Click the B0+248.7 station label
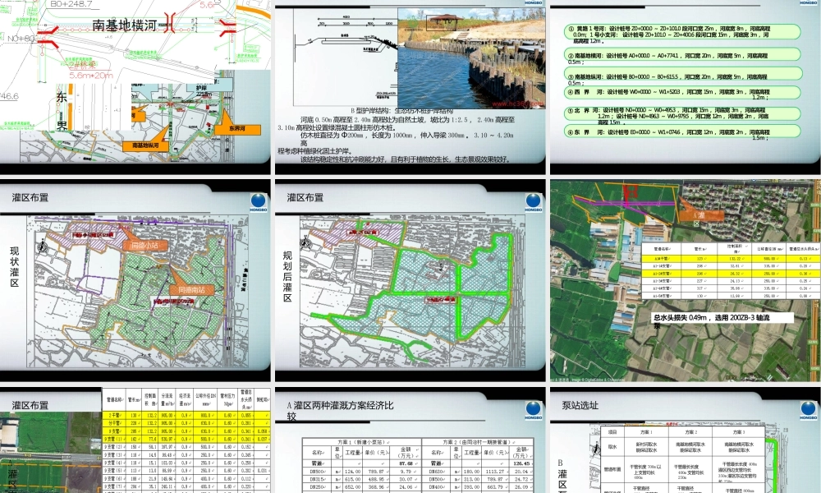 coord(71,4)
